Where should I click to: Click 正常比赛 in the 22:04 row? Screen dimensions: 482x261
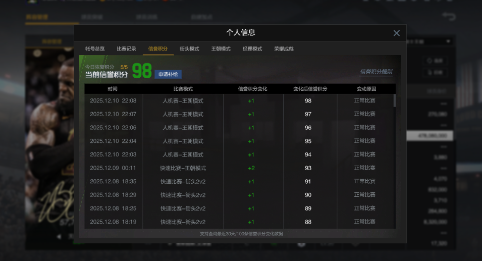point(364,141)
